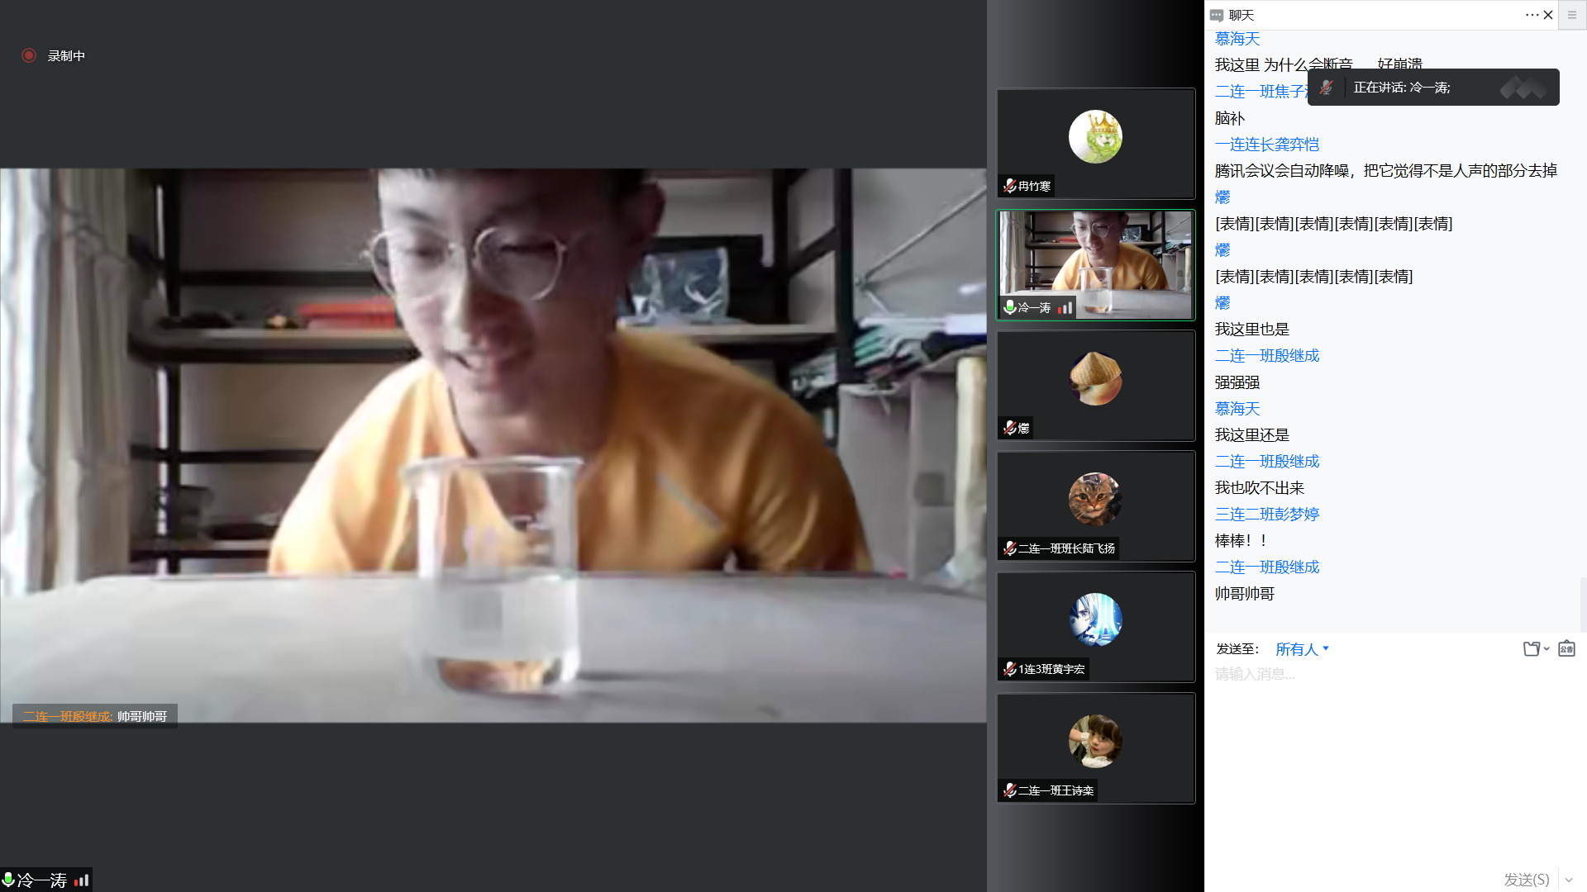Click sender name 一连连长龚弈恺 in chat
This screenshot has height=892, width=1587.
[1266, 145]
